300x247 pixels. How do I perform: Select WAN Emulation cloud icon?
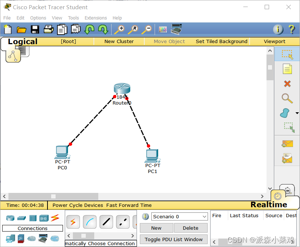(31, 239)
